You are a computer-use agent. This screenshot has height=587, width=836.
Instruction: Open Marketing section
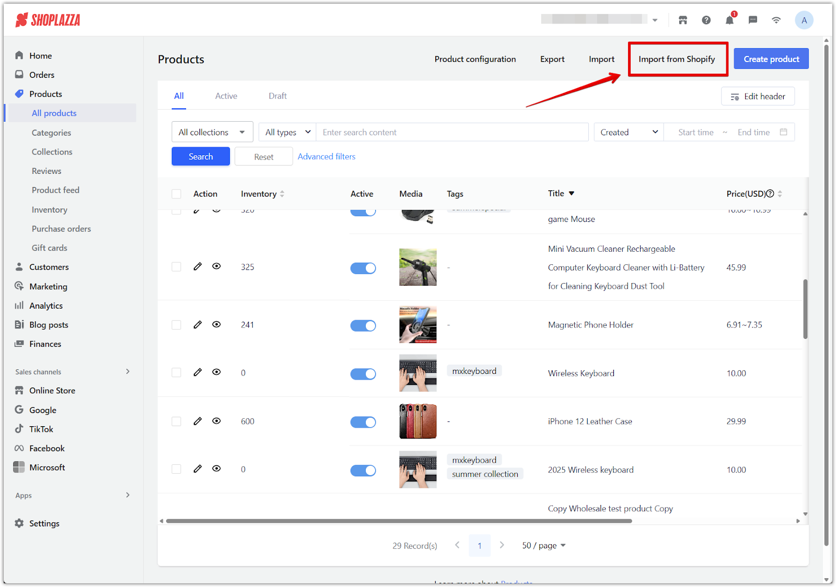48,286
